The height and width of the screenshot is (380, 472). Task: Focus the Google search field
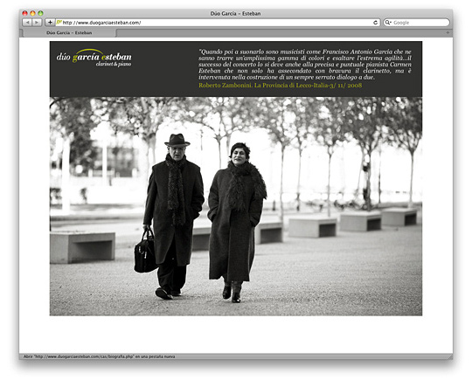coord(416,23)
